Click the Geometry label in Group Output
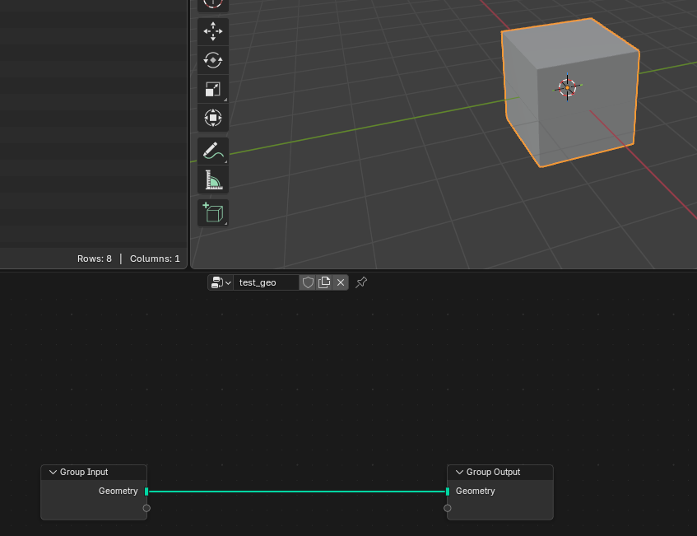The height and width of the screenshot is (536, 697). pyautogui.click(x=475, y=491)
